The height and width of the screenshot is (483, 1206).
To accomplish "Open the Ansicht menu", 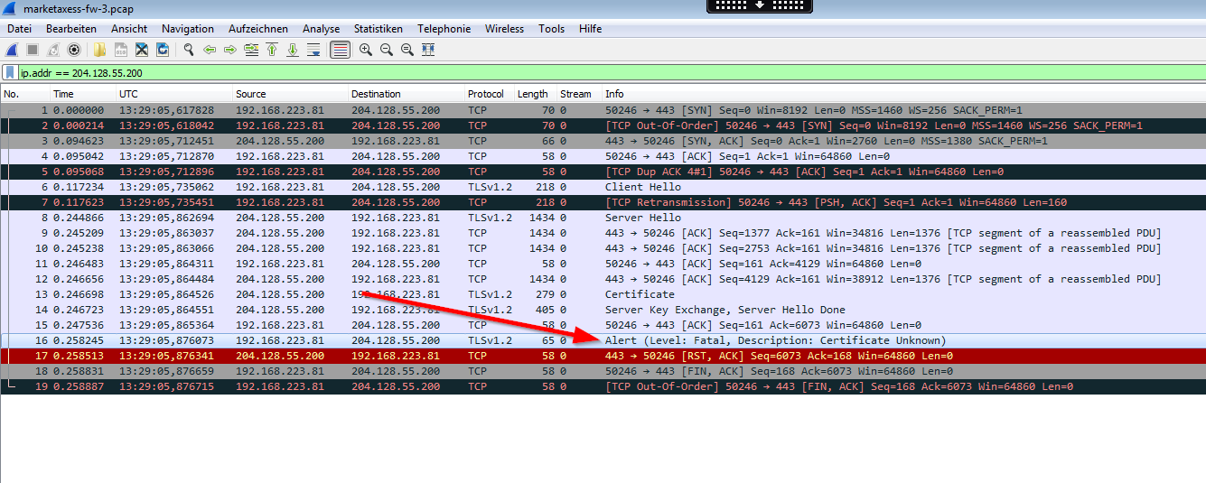I will pyautogui.click(x=129, y=29).
